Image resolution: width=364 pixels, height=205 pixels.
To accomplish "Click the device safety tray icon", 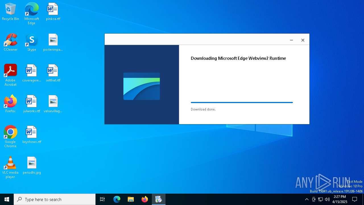I will tap(314, 199).
